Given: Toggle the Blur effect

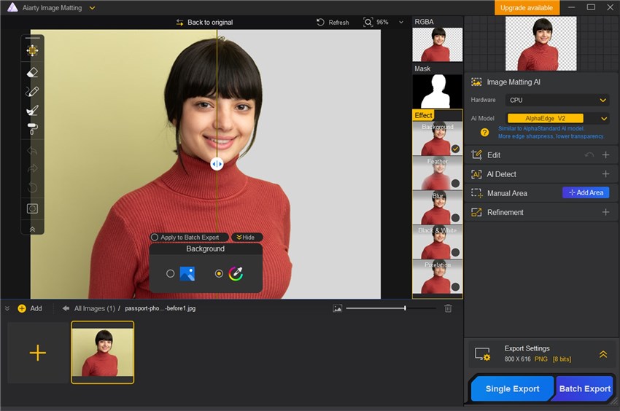Looking at the screenshot, I should pyautogui.click(x=455, y=218).
